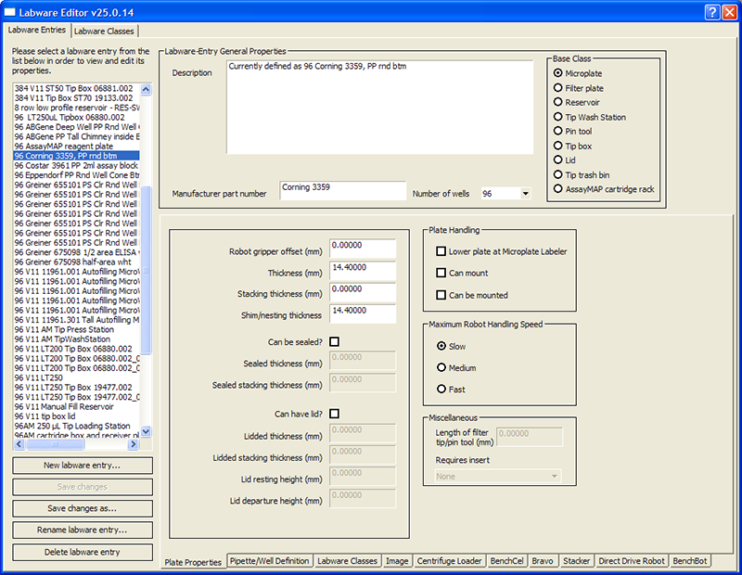
Task: Open the Number of wells dropdown
Action: [525, 194]
